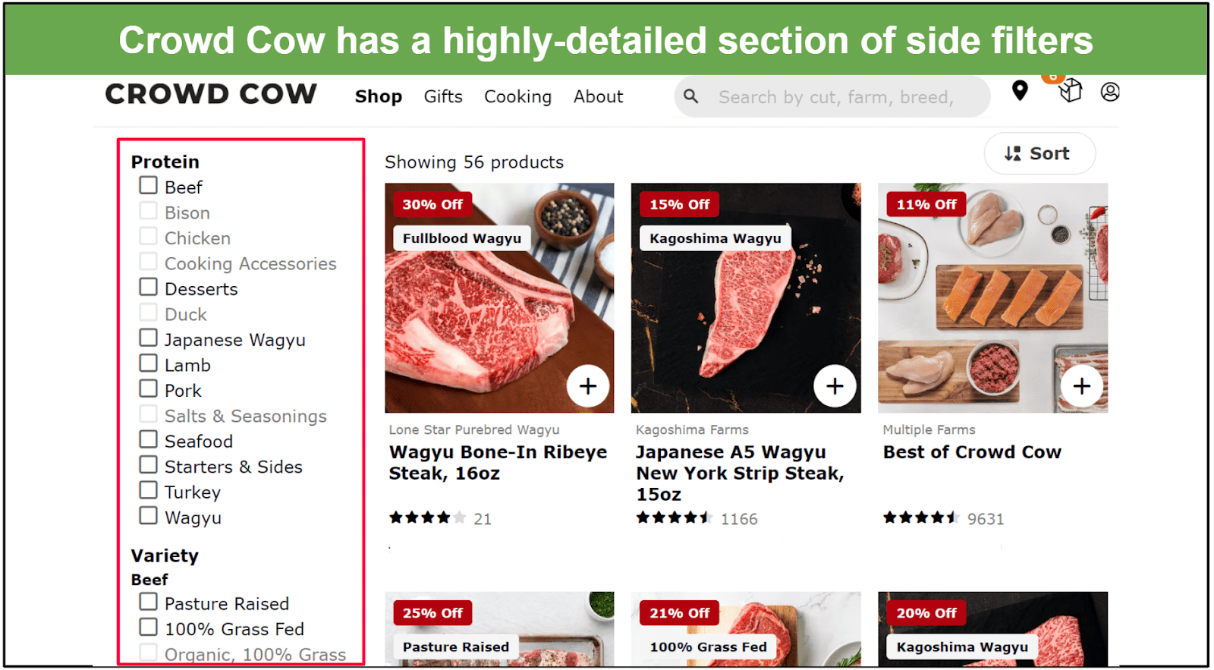Click the Crowd Cow logo
The width and height of the screenshot is (1214, 670).
tap(211, 94)
